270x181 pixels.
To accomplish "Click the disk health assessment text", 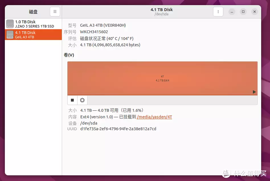I will [107, 38].
